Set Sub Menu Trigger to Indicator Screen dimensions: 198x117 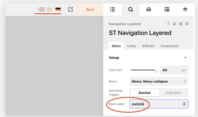(173, 93)
